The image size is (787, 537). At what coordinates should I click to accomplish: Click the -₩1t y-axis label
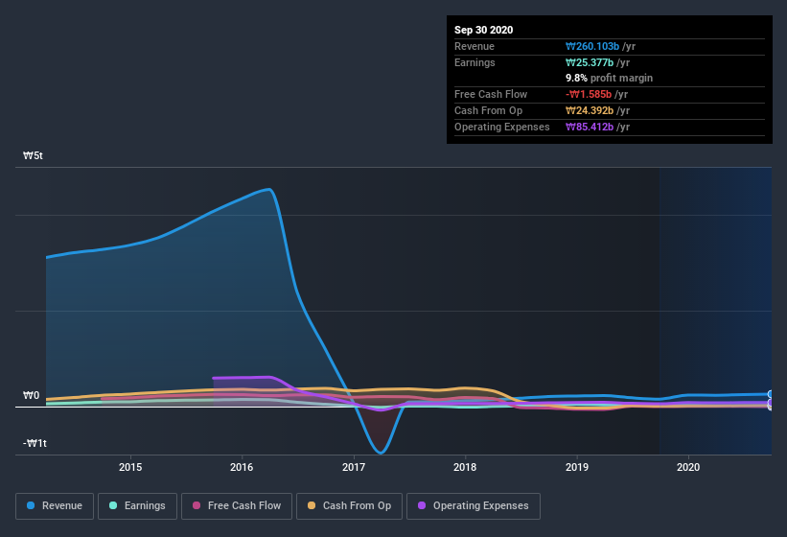34,443
